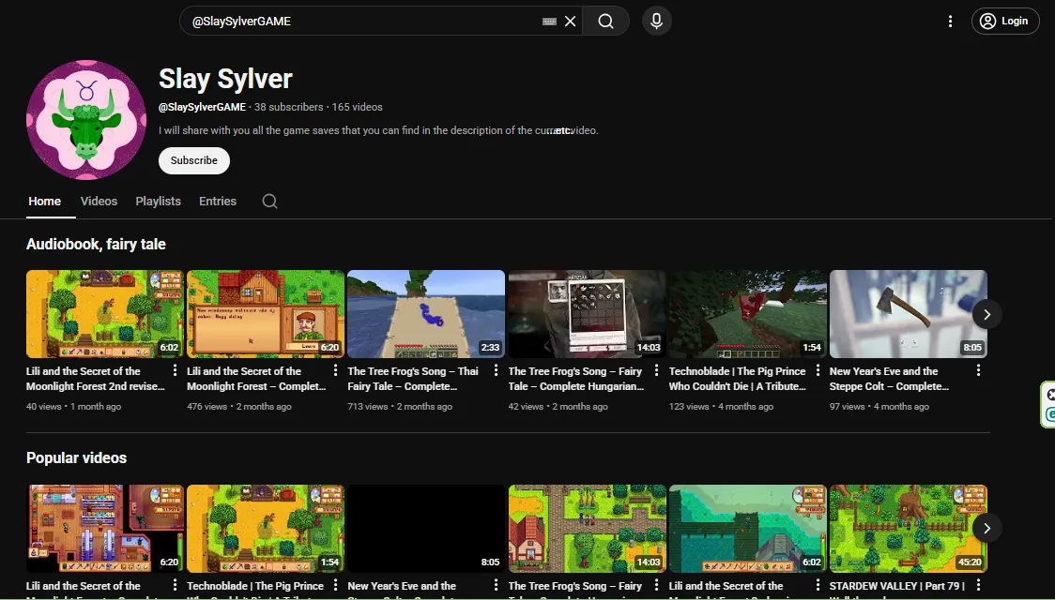The height and width of the screenshot is (600, 1055).
Task: Open the channel handle @SlaySylverGAME link
Action: coord(203,106)
